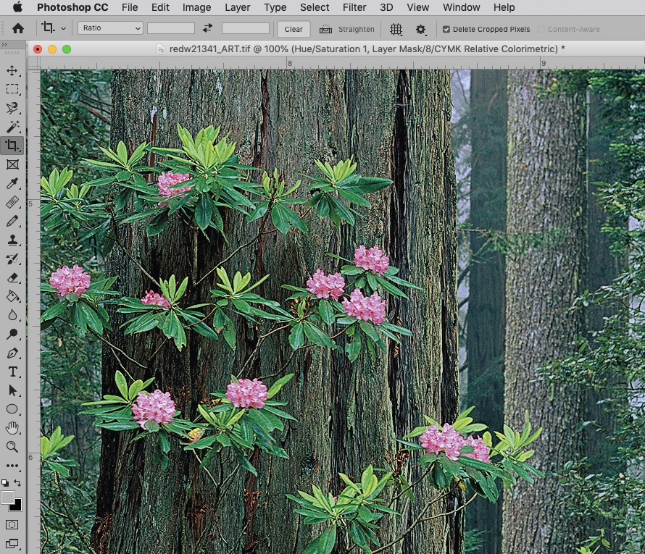Select the Eyedropper tool

12,183
